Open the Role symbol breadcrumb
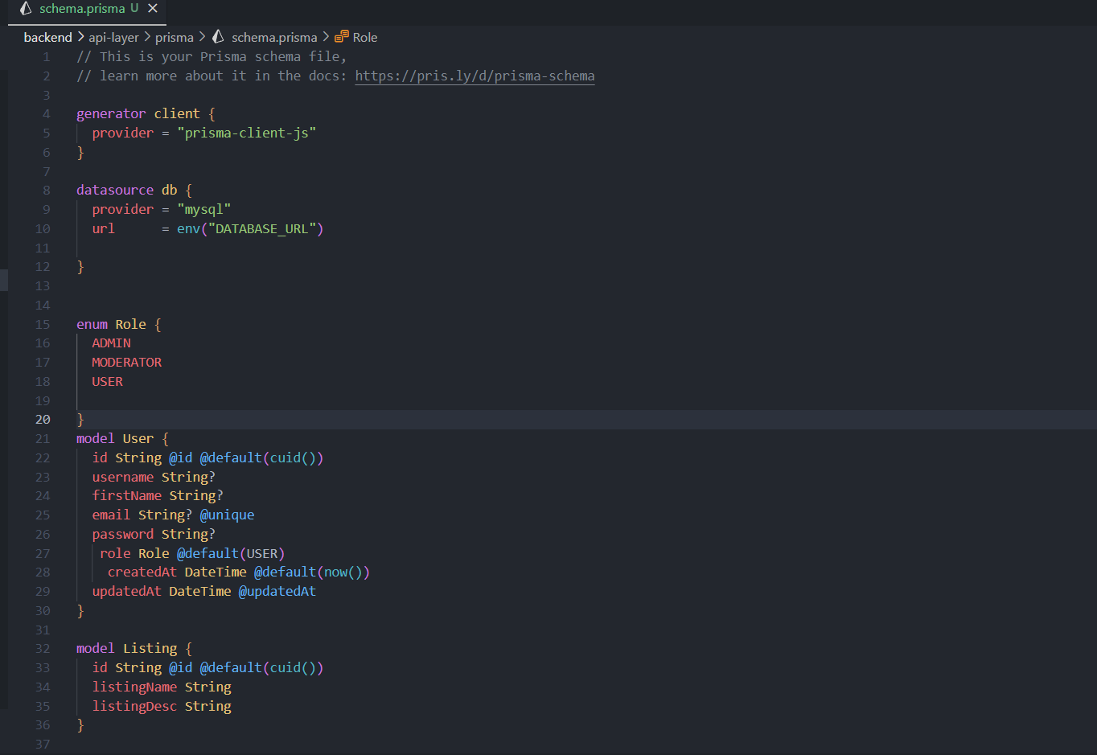Image resolution: width=1097 pixels, height=755 pixels. point(365,38)
